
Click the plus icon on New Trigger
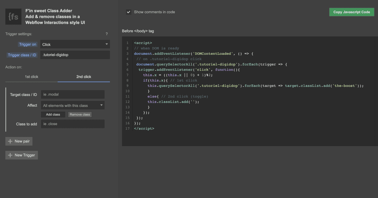[x=10, y=155]
